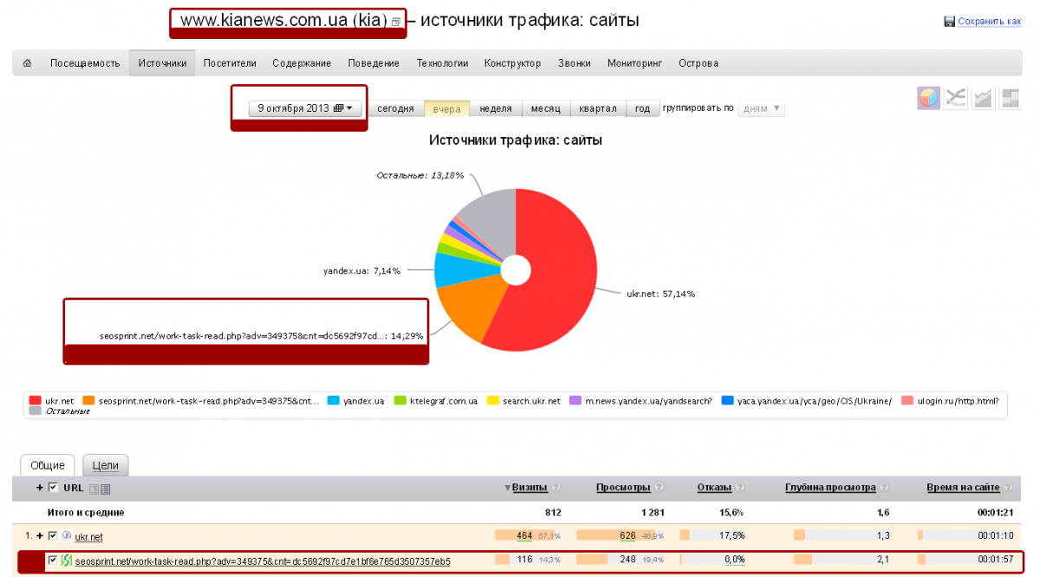Click the Сохранить как link
The image size is (1040, 577).
tap(989, 22)
